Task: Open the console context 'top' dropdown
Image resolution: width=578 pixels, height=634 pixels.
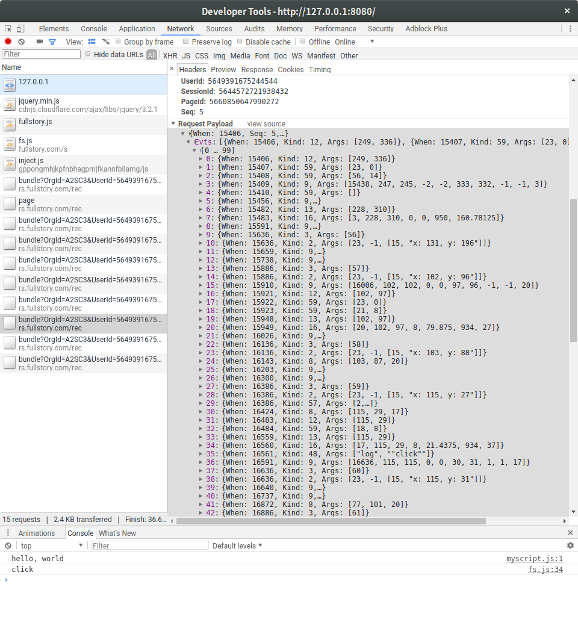Action: coord(51,546)
